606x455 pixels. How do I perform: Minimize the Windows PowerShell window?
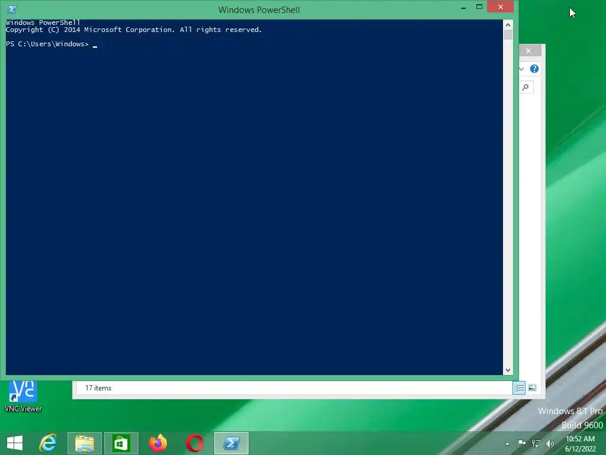tap(463, 7)
